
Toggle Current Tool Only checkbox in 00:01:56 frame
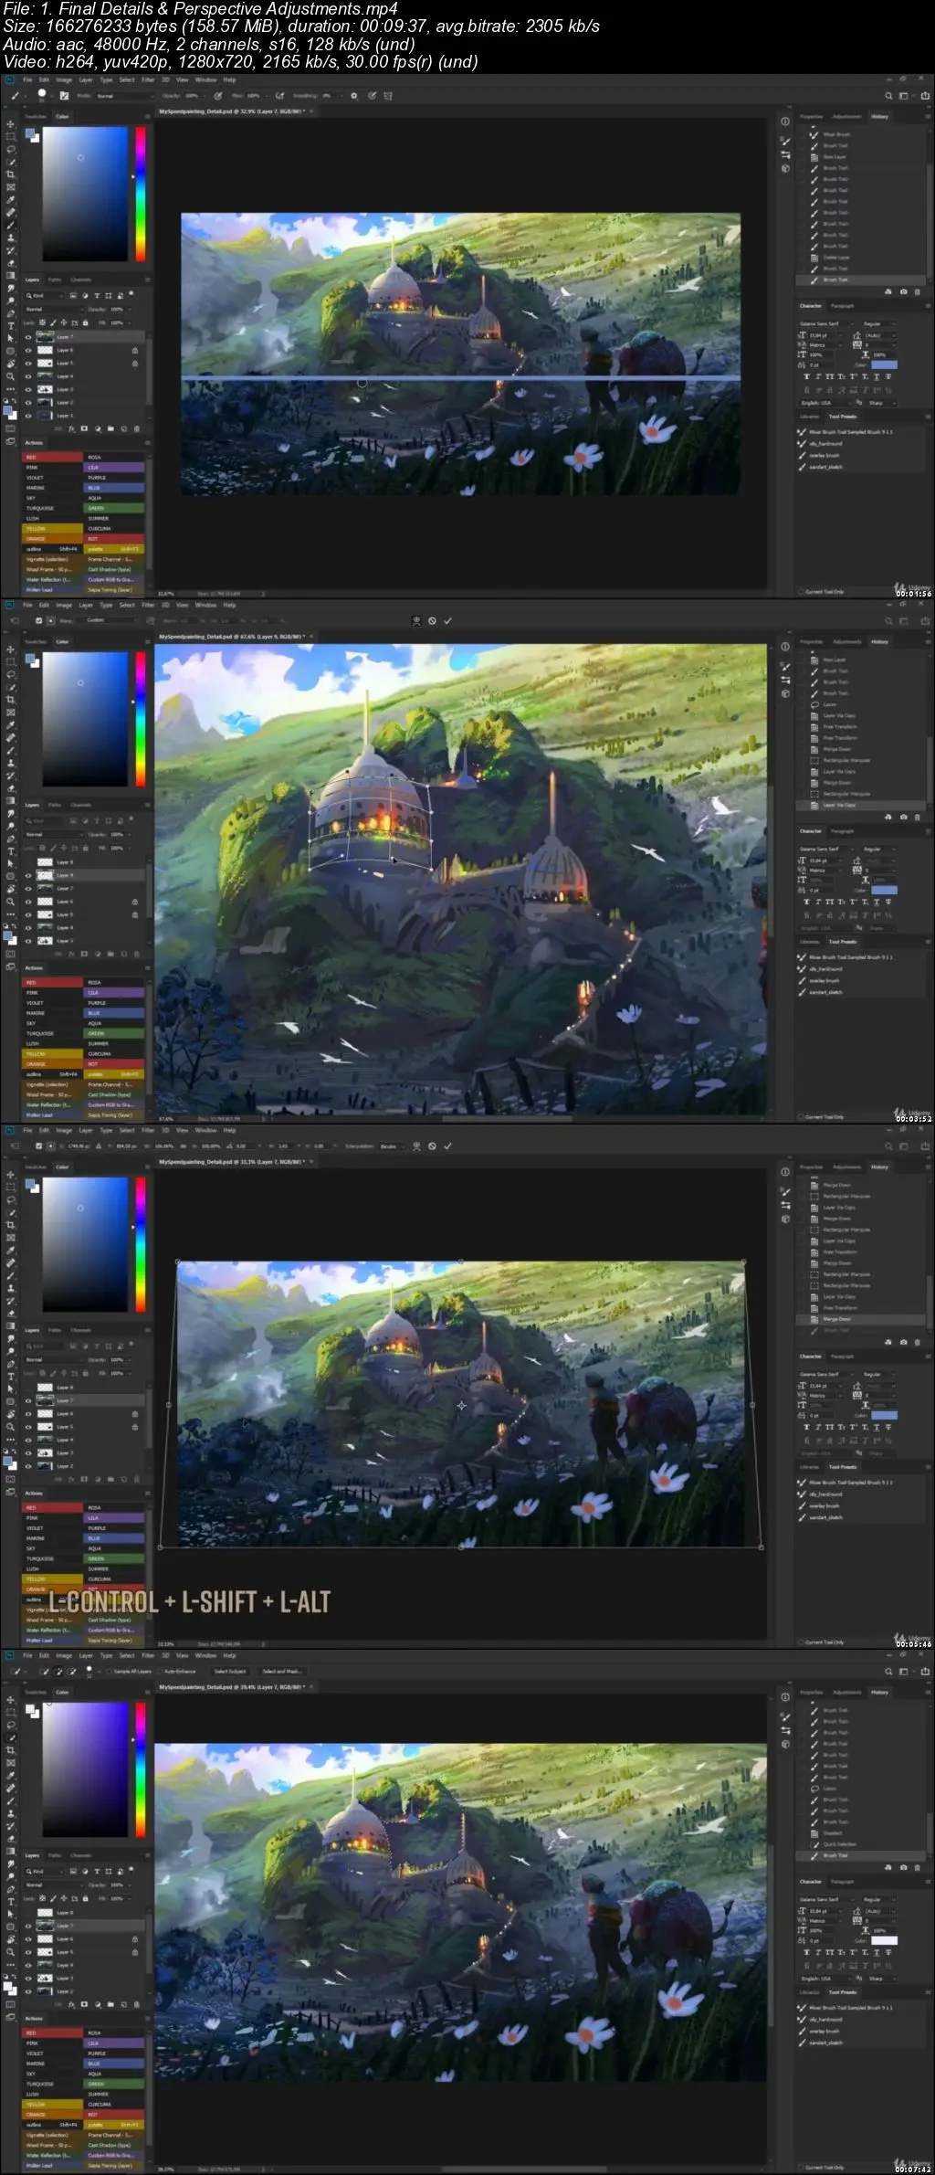click(800, 591)
